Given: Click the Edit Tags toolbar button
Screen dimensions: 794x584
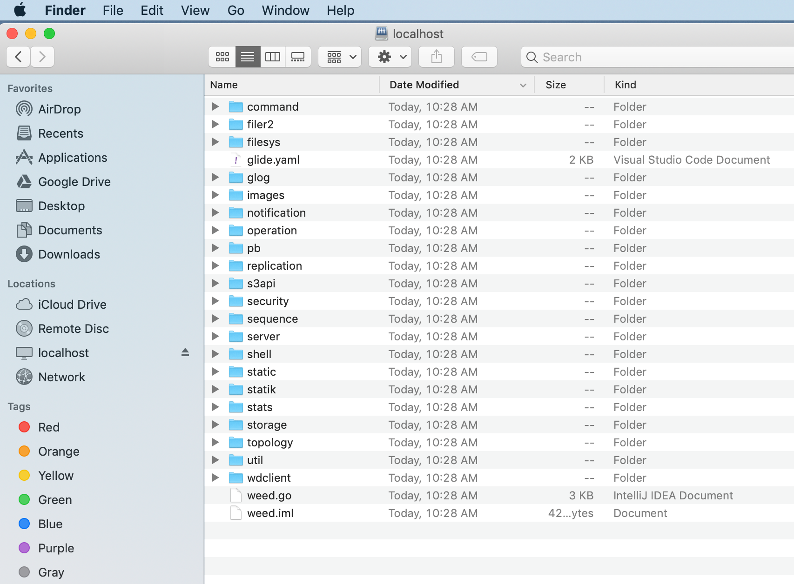Looking at the screenshot, I should 479,57.
